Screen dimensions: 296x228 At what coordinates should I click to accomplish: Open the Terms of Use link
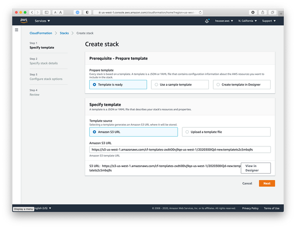[x=271, y=208]
